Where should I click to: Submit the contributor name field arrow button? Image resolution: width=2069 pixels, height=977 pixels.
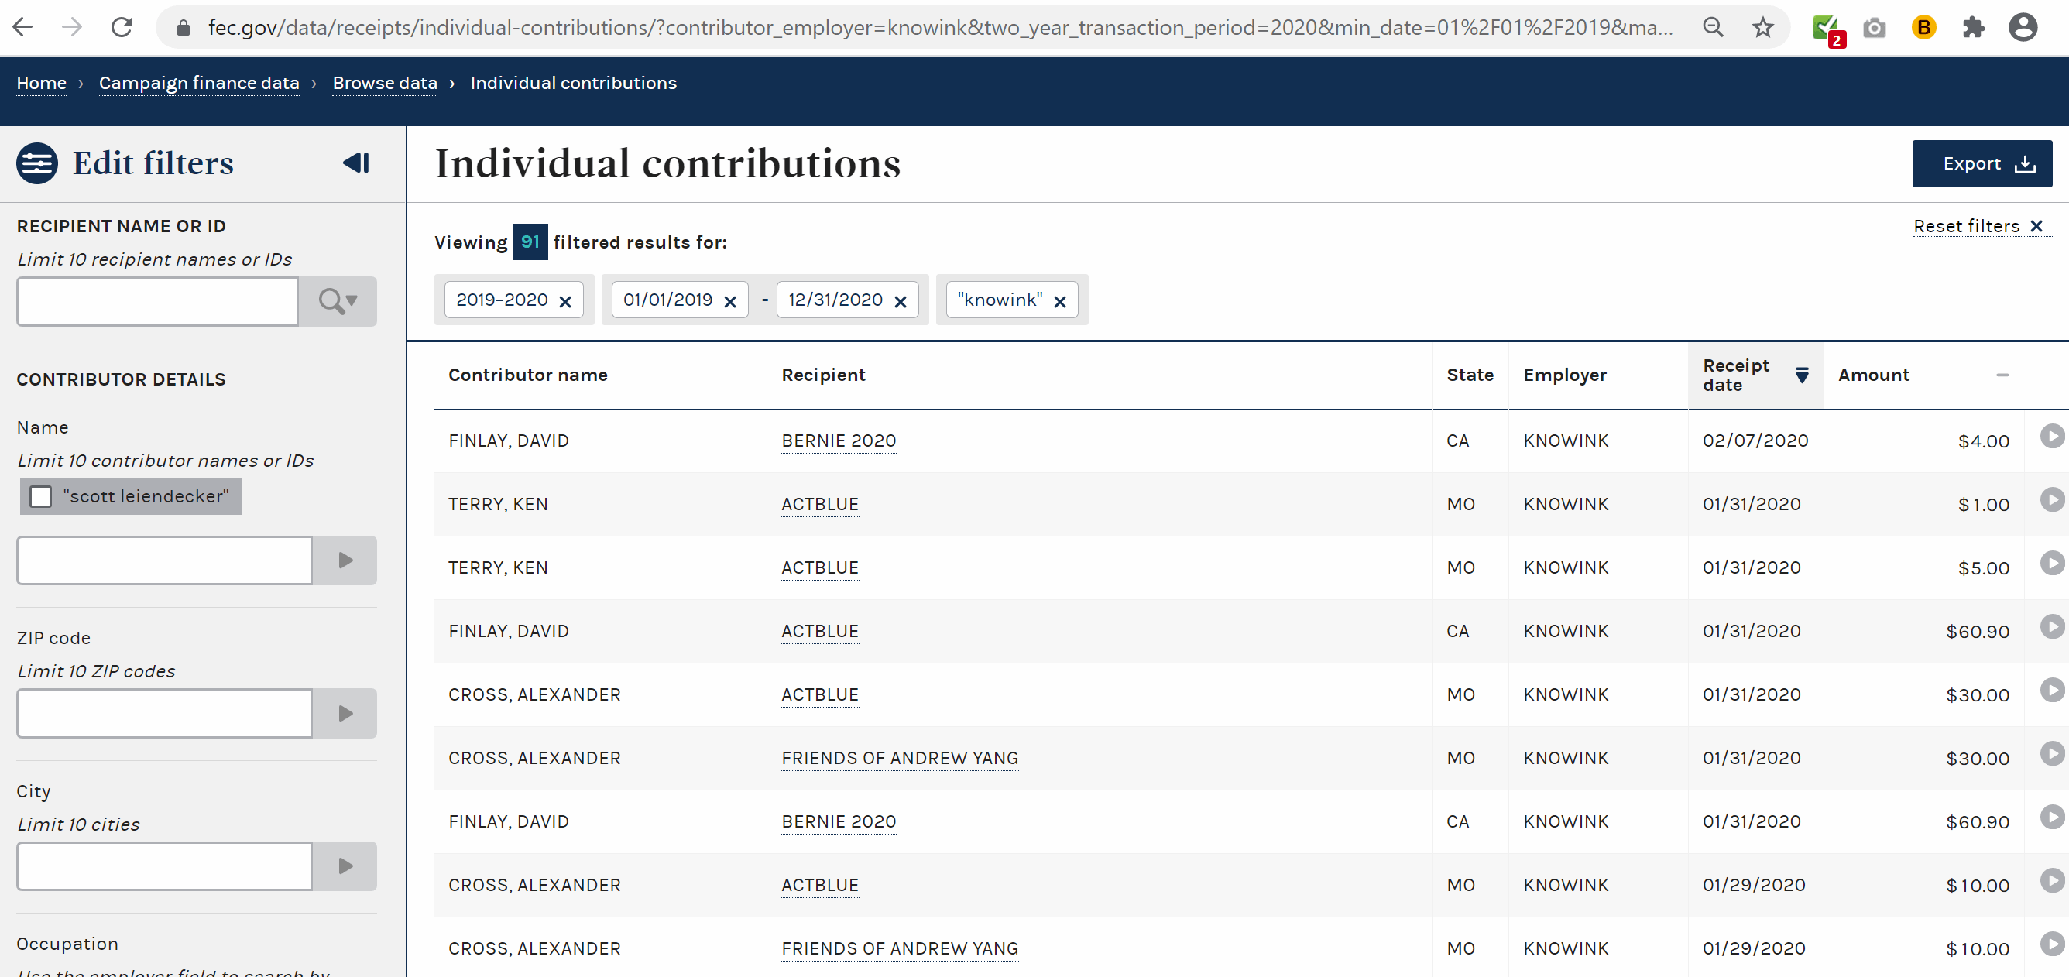point(345,560)
